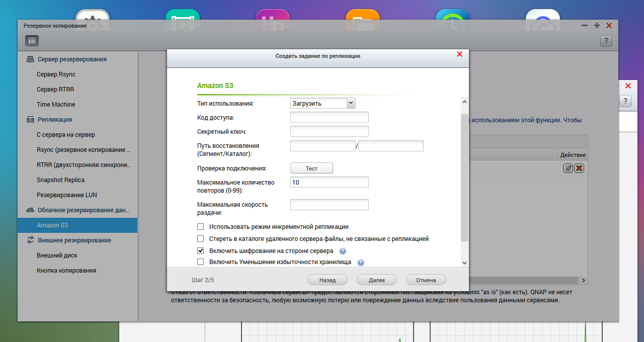Click the Максимальная скорость раздачи field
644x342 pixels.
[x=330, y=205]
